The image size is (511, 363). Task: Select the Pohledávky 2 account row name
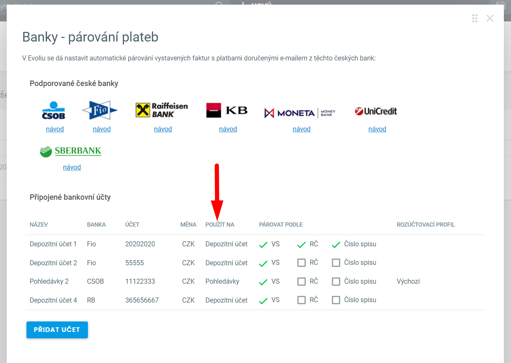tap(49, 282)
